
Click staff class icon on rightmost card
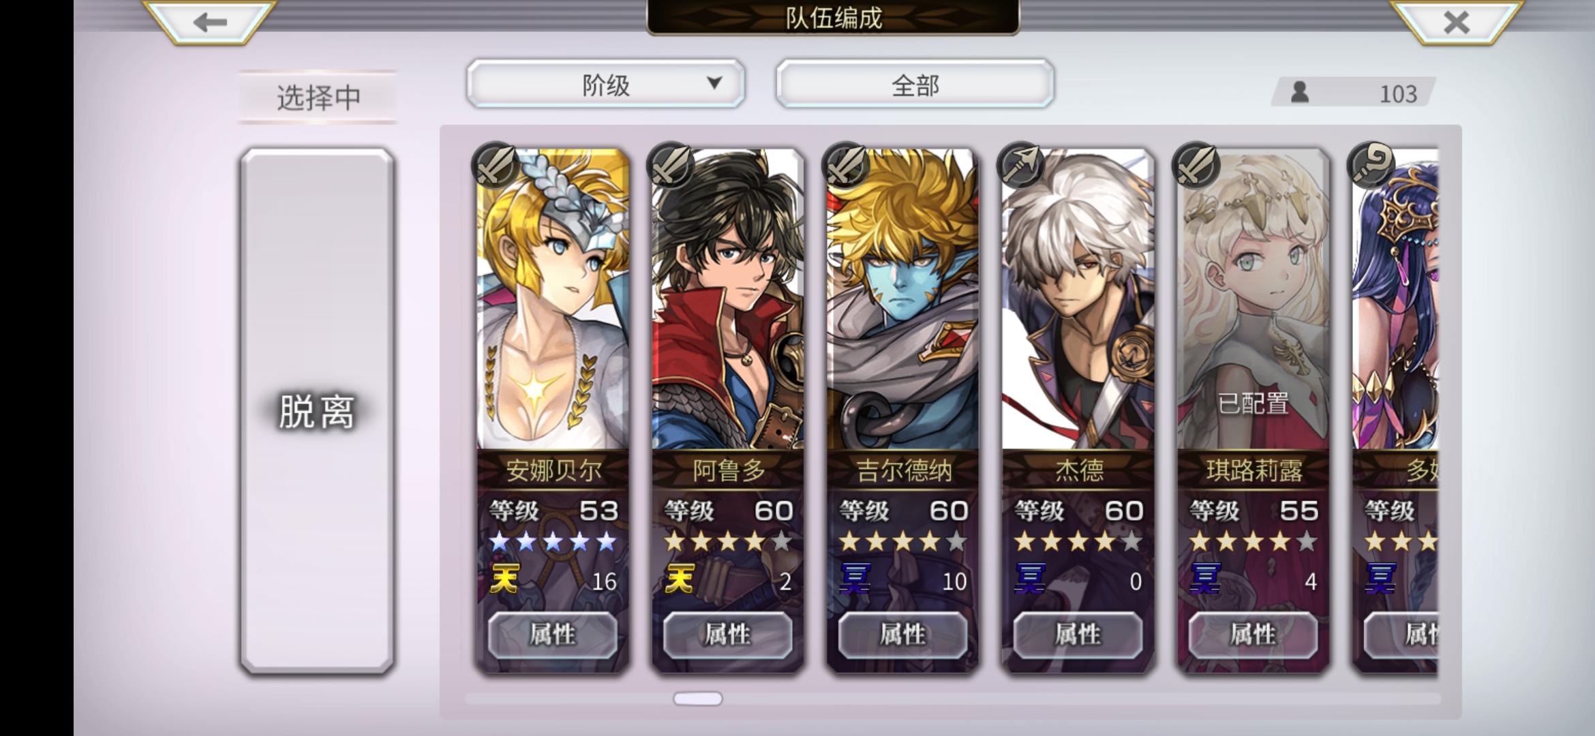coord(1371,165)
